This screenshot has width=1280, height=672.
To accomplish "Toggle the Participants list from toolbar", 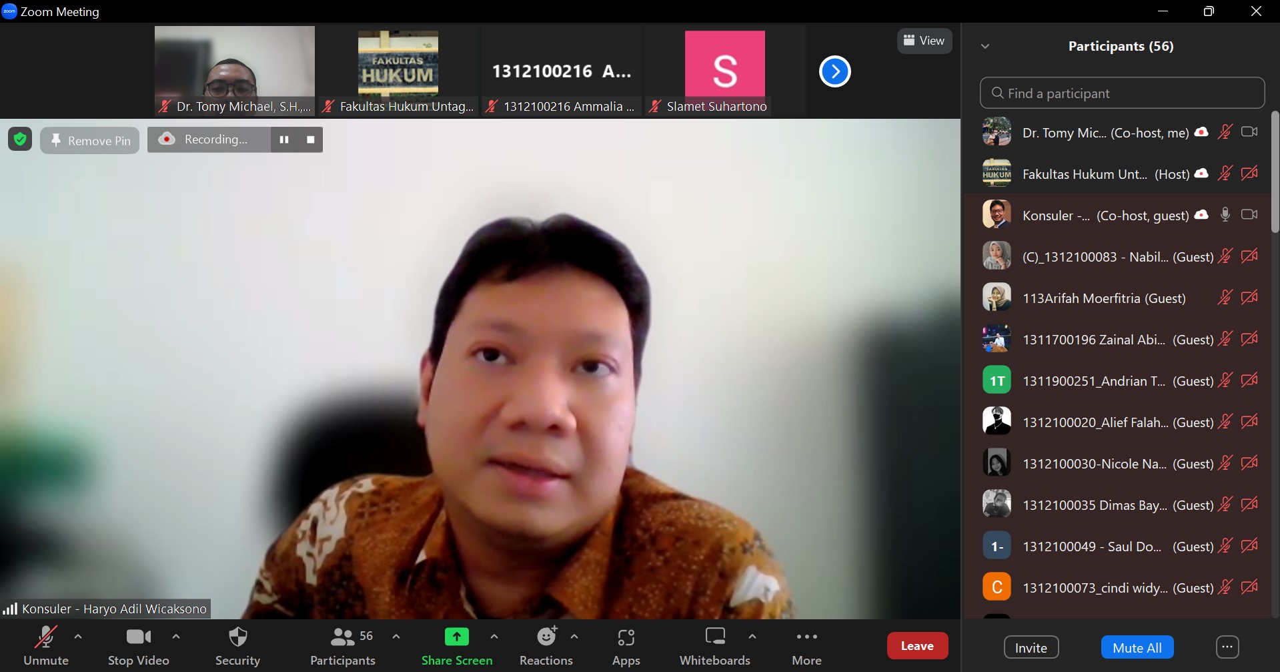I will 343,646.
